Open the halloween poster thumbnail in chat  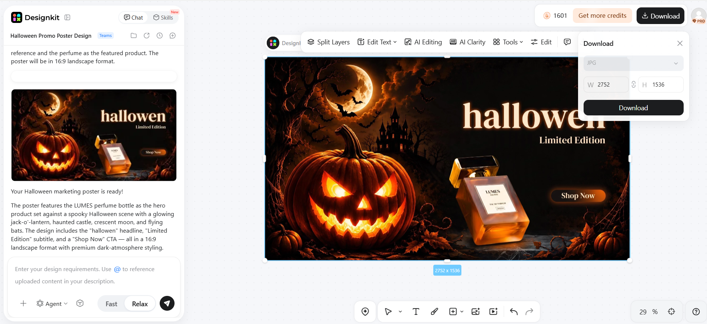(x=94, y=135)
